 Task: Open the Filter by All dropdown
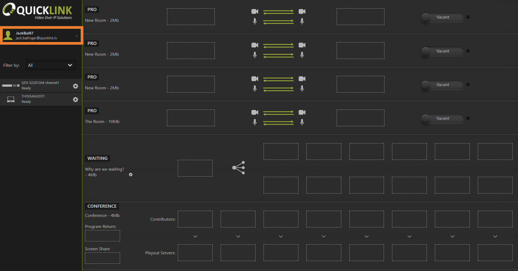click(x=51, y=65)
